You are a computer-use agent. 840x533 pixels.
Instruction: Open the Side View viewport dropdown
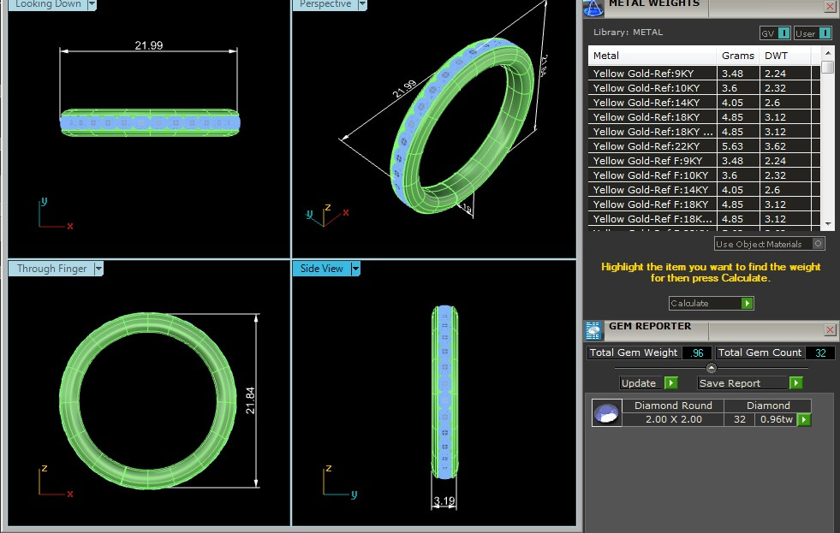(355, 269)
